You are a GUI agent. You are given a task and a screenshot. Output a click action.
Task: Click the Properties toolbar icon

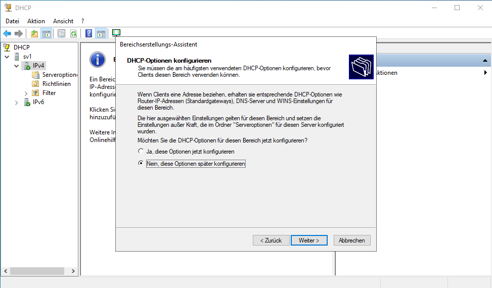click(62, 33)
